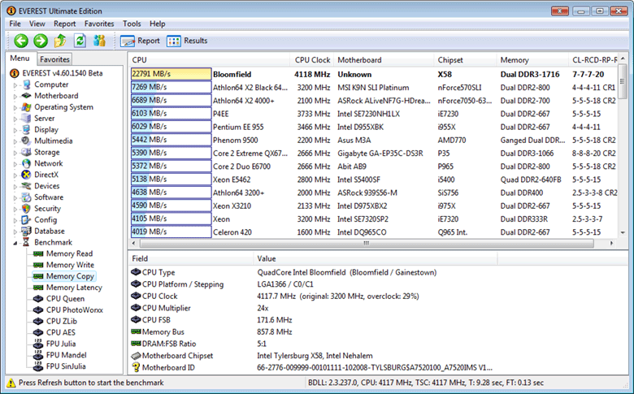Expand the Network tree node
634x394 pixels.
(15, 164)
